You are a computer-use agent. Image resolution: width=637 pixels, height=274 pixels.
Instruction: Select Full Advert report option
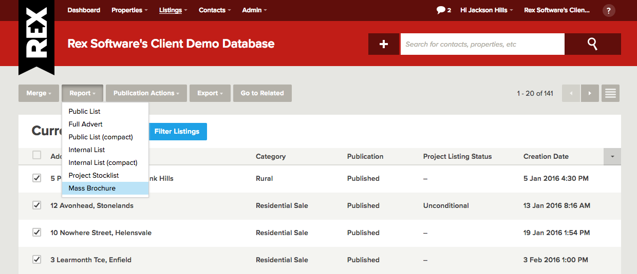pyautogui.click(x=105, y=124)
